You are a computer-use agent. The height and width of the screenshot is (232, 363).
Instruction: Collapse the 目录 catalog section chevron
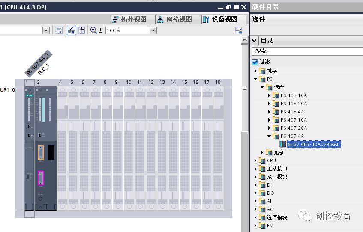(254, 41)
